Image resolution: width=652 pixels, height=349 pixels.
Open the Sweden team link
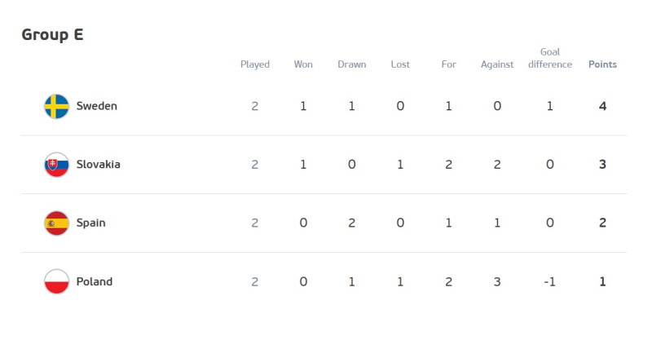point(96,106)
